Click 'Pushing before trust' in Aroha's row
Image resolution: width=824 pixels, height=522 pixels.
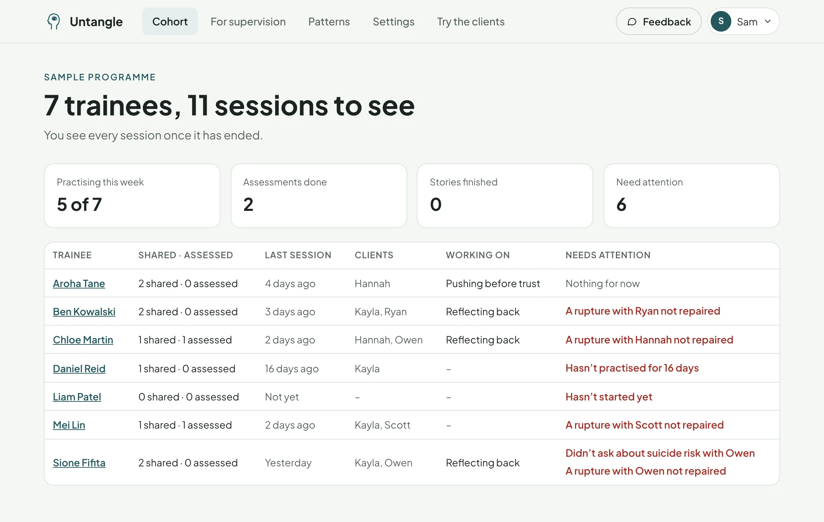click(493, 283)
